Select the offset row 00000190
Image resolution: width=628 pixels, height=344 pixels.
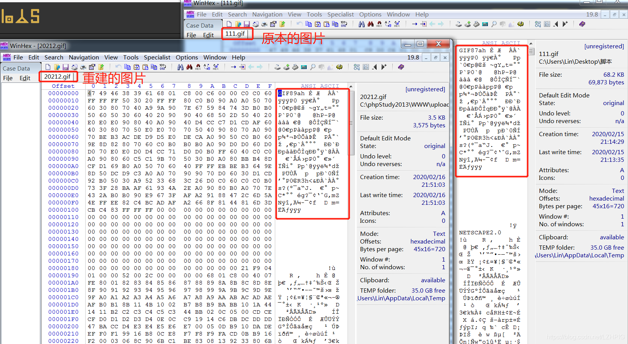tap(63, 276)
